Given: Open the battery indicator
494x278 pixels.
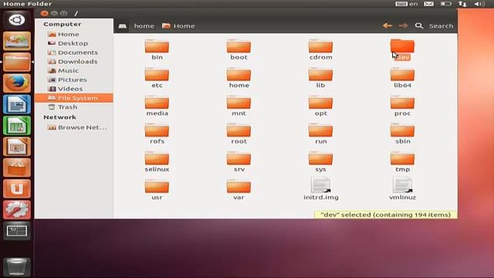Looking at the screenshot, I should 446,4.
